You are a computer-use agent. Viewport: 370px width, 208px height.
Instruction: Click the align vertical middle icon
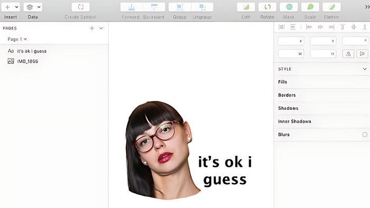tap(354, 27)
